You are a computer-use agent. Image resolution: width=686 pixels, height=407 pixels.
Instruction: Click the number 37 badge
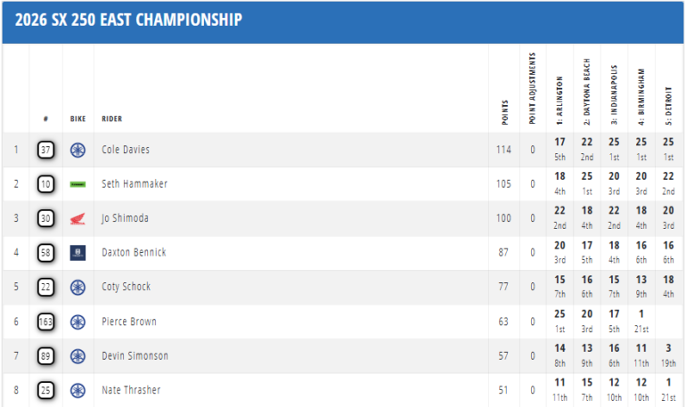[46, 150]
